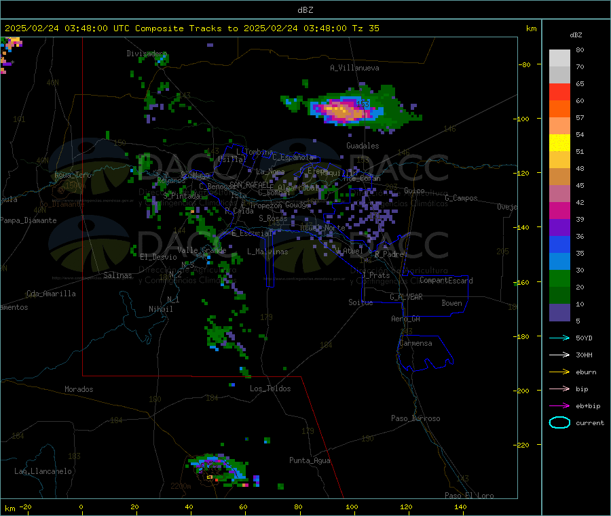Click the Punta_Agua map label

coord(310,460)
